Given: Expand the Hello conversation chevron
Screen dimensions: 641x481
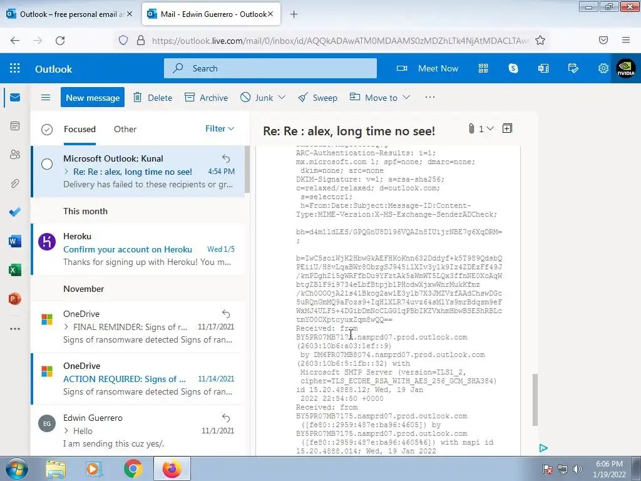Looking at the screenshot, I should click(x=66, y=431).
